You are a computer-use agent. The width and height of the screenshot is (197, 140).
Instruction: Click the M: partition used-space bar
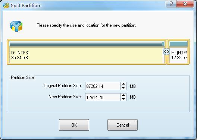point(178,44)
